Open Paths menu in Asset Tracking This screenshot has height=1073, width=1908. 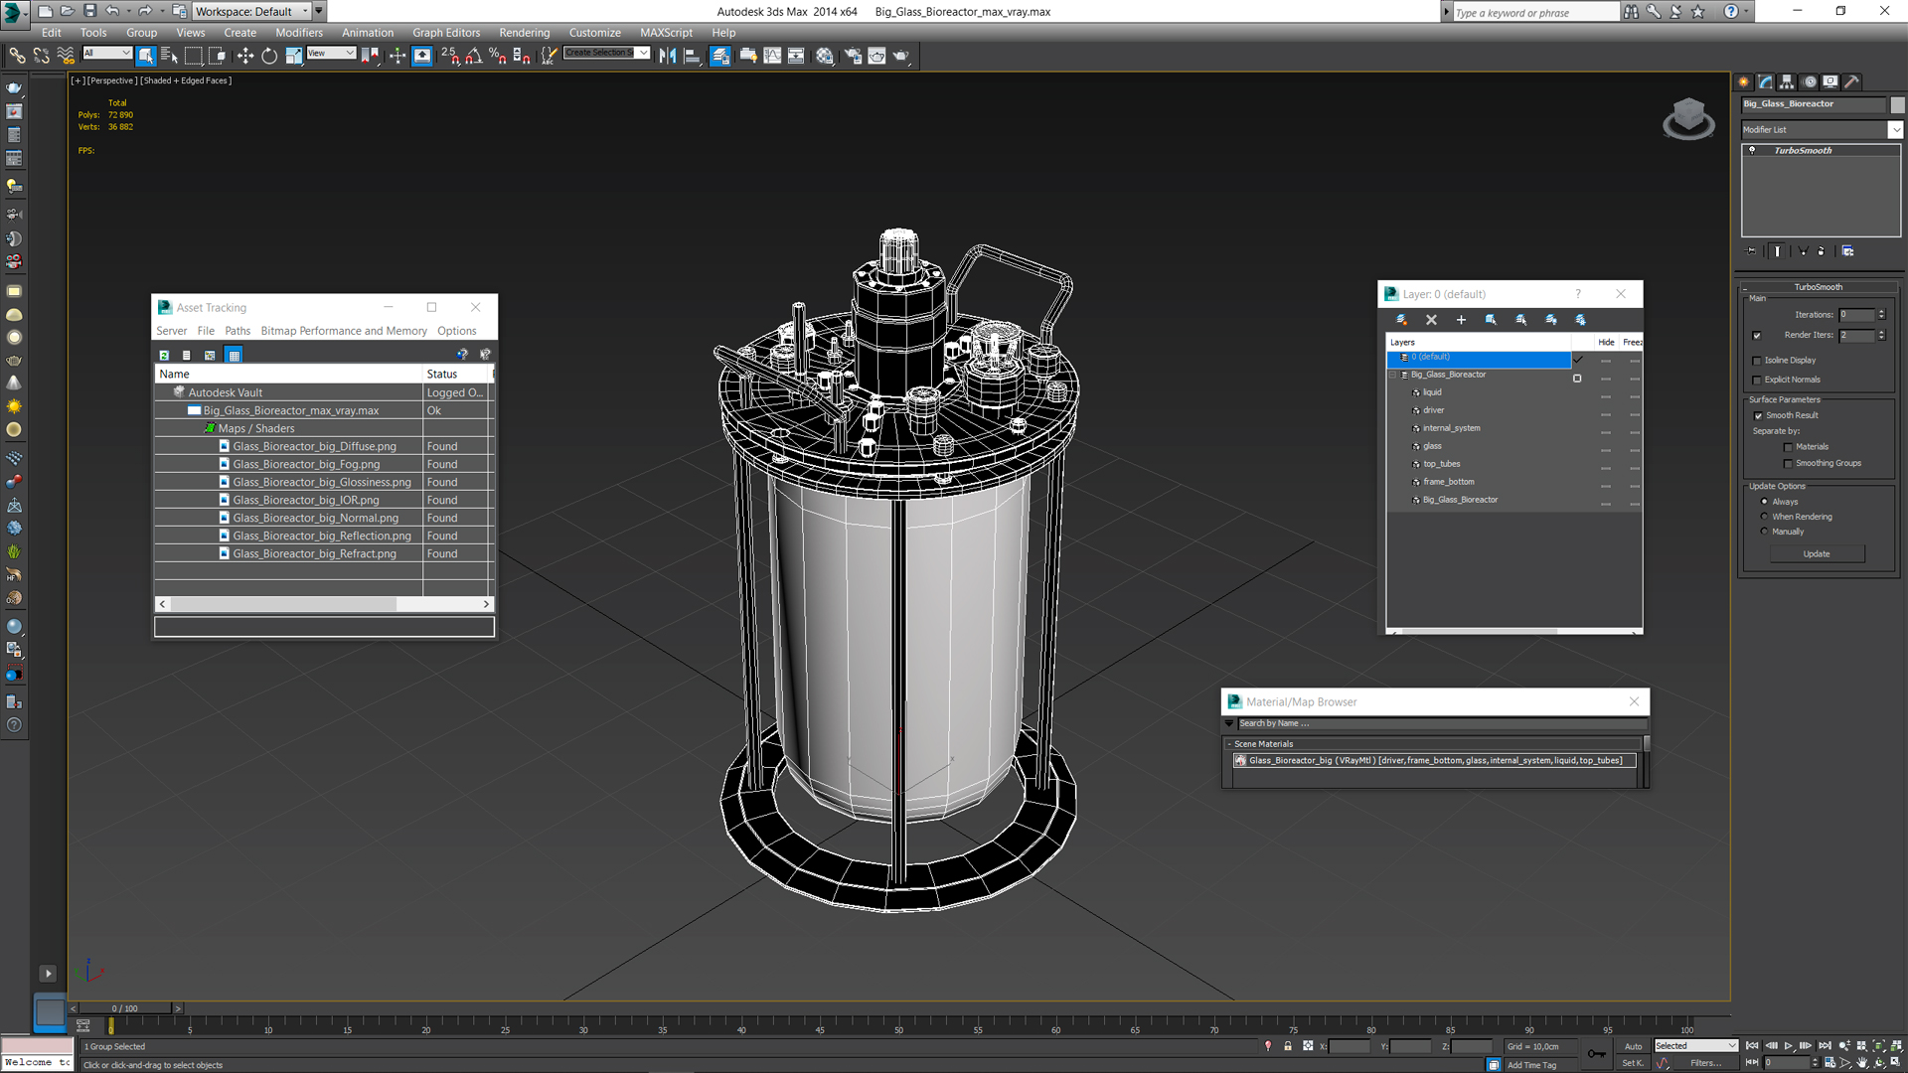238,331
